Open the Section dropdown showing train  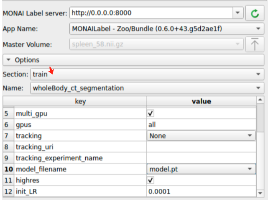[x=147, y=74]
